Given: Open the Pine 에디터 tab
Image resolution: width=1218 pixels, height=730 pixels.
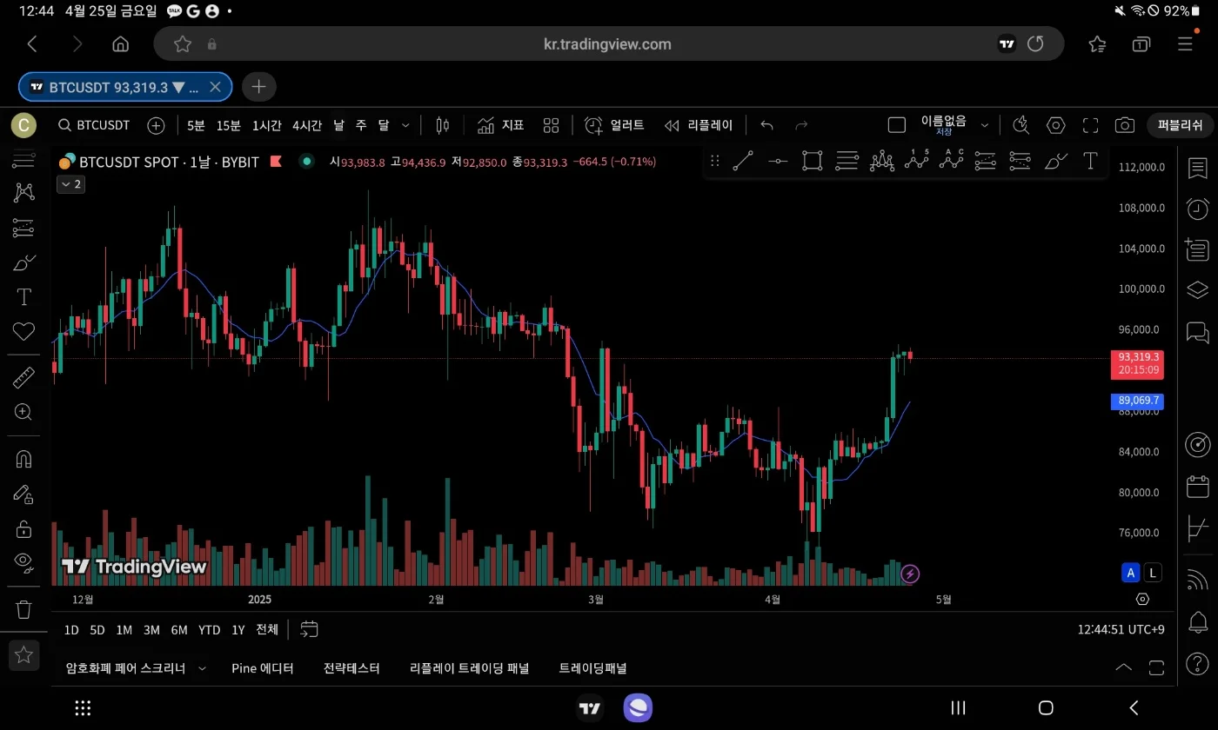Looking at the screenshot, I should [x=263, y=668].
